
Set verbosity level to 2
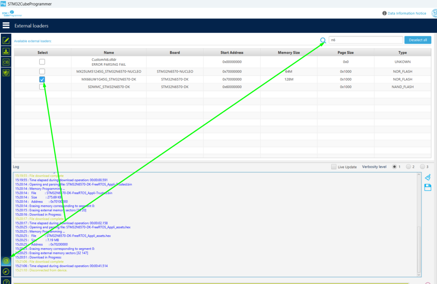408,167
